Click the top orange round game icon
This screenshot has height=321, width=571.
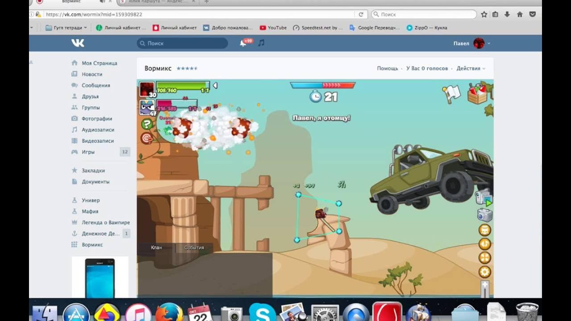click(x=485, y=230)
